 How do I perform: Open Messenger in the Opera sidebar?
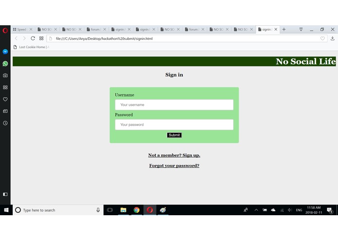[5, 51]
